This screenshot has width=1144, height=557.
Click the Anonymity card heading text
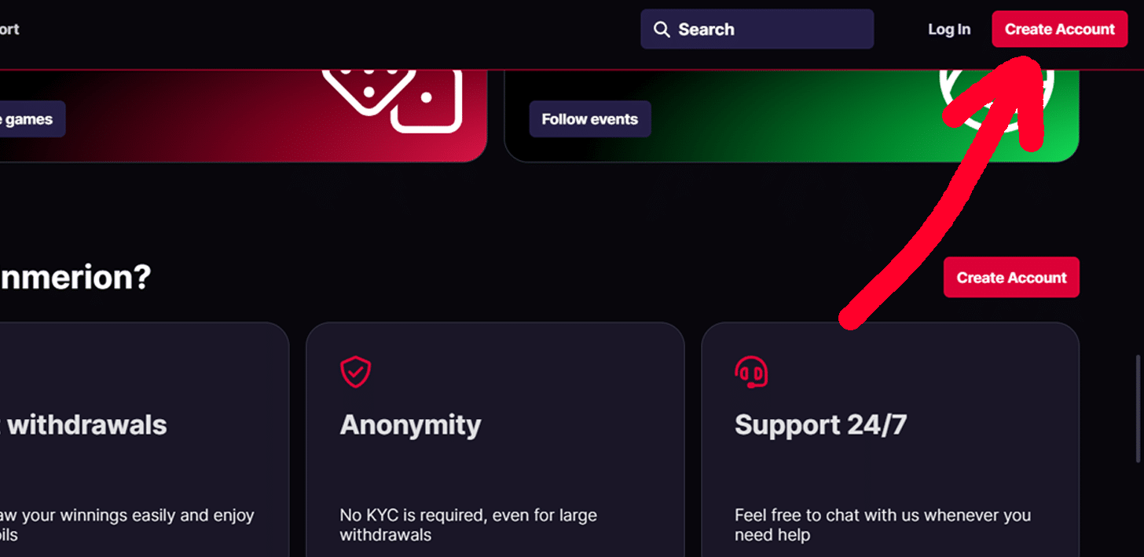pos(410,425)
